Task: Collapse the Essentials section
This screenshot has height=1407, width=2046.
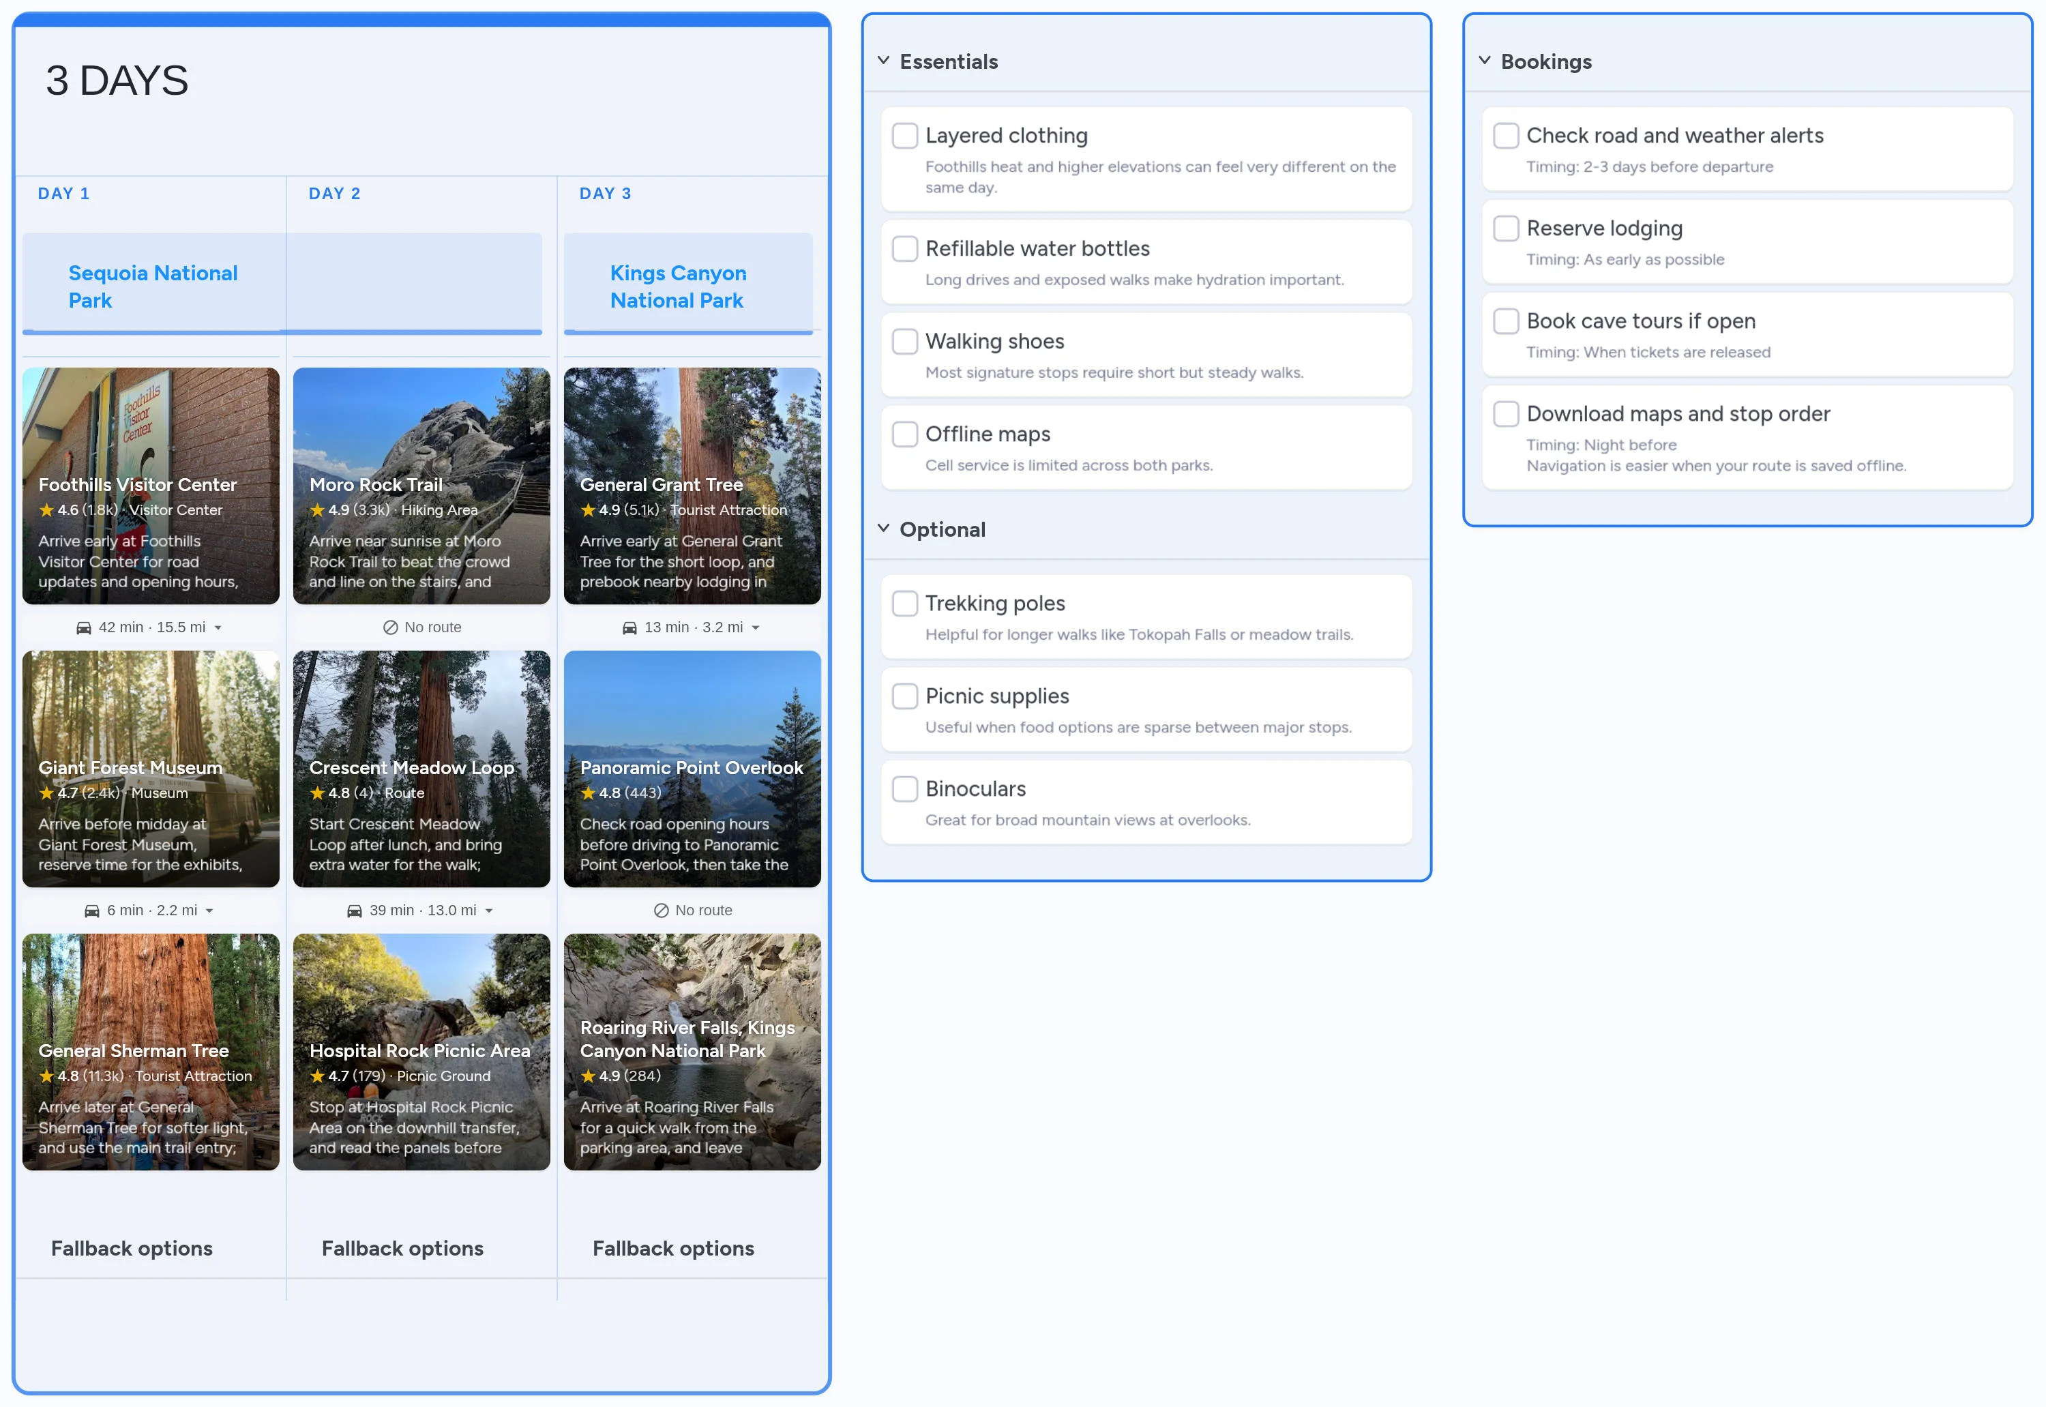Action: 882,60
